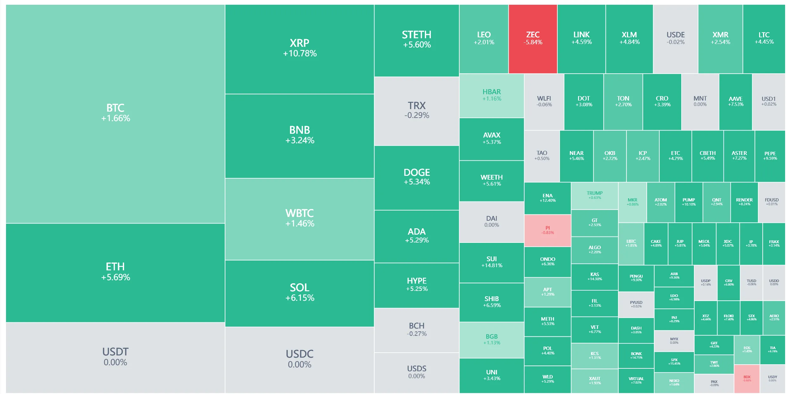
Task: Select the BNB heatmap tile
Action: click(299, 135)
